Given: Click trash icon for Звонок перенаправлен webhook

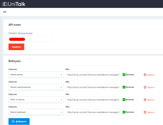Looking at the screenshot, I should tap(145, 87).
